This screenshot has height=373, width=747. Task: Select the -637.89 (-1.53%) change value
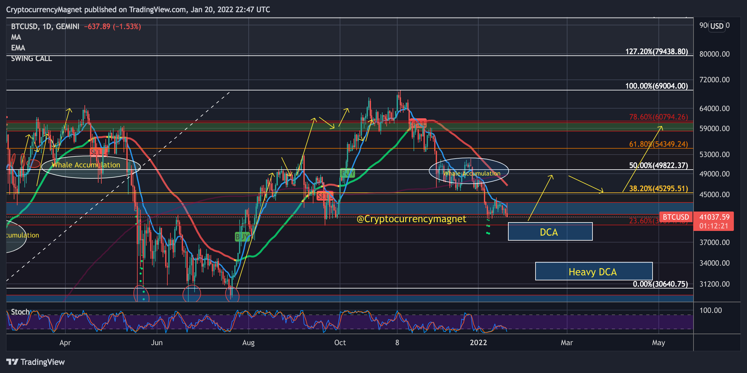[112, 27]
